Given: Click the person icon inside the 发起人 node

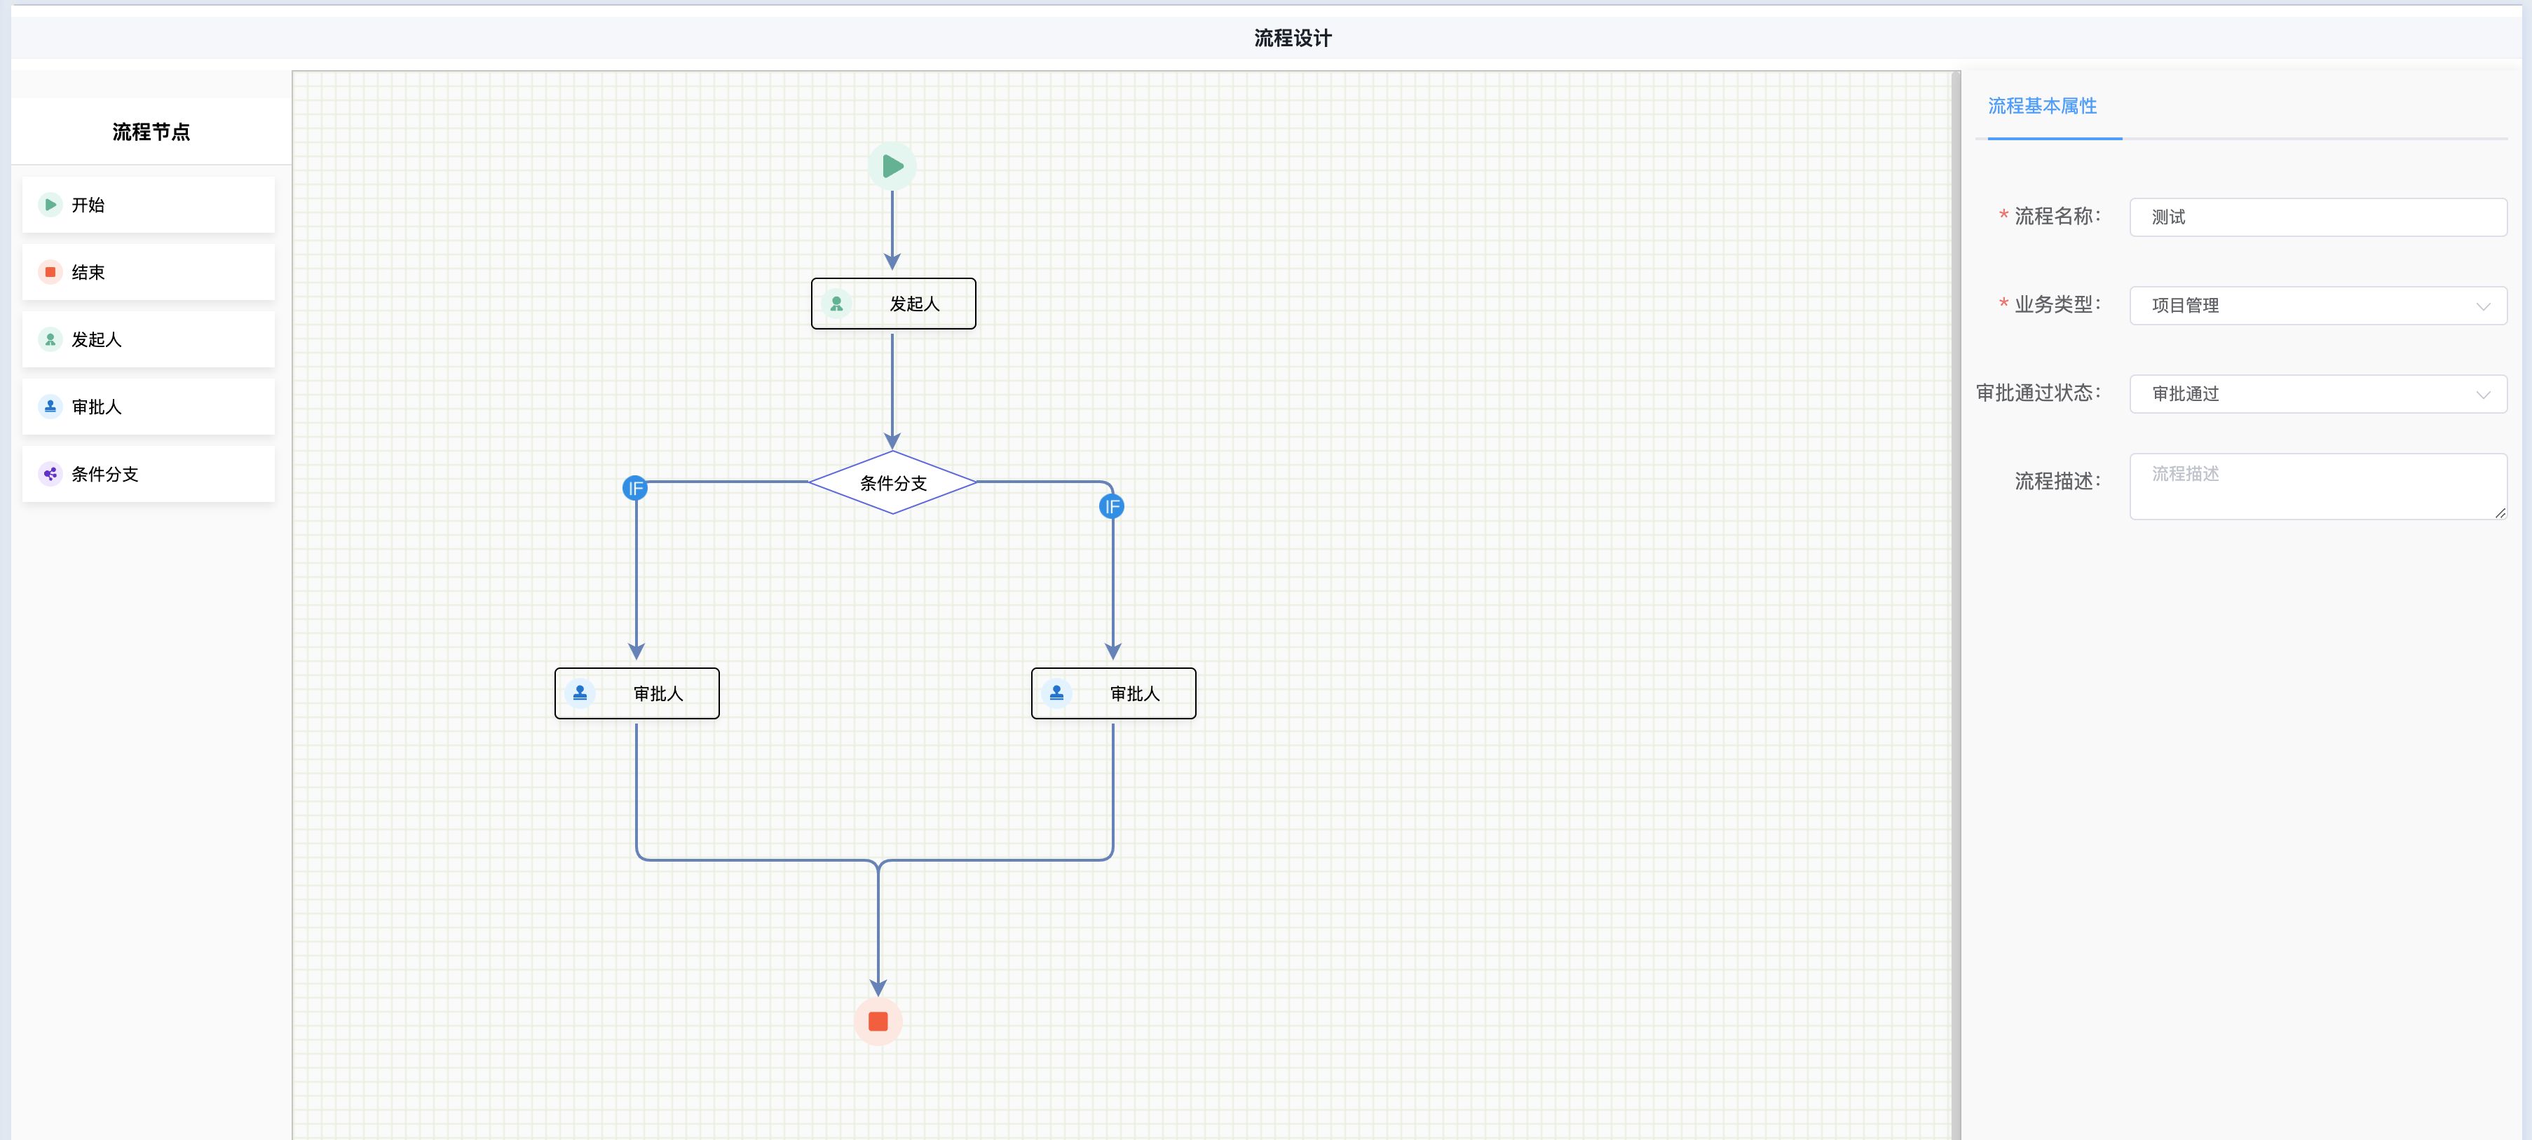Looking at the screenshot, I should (x=836, y=304).
